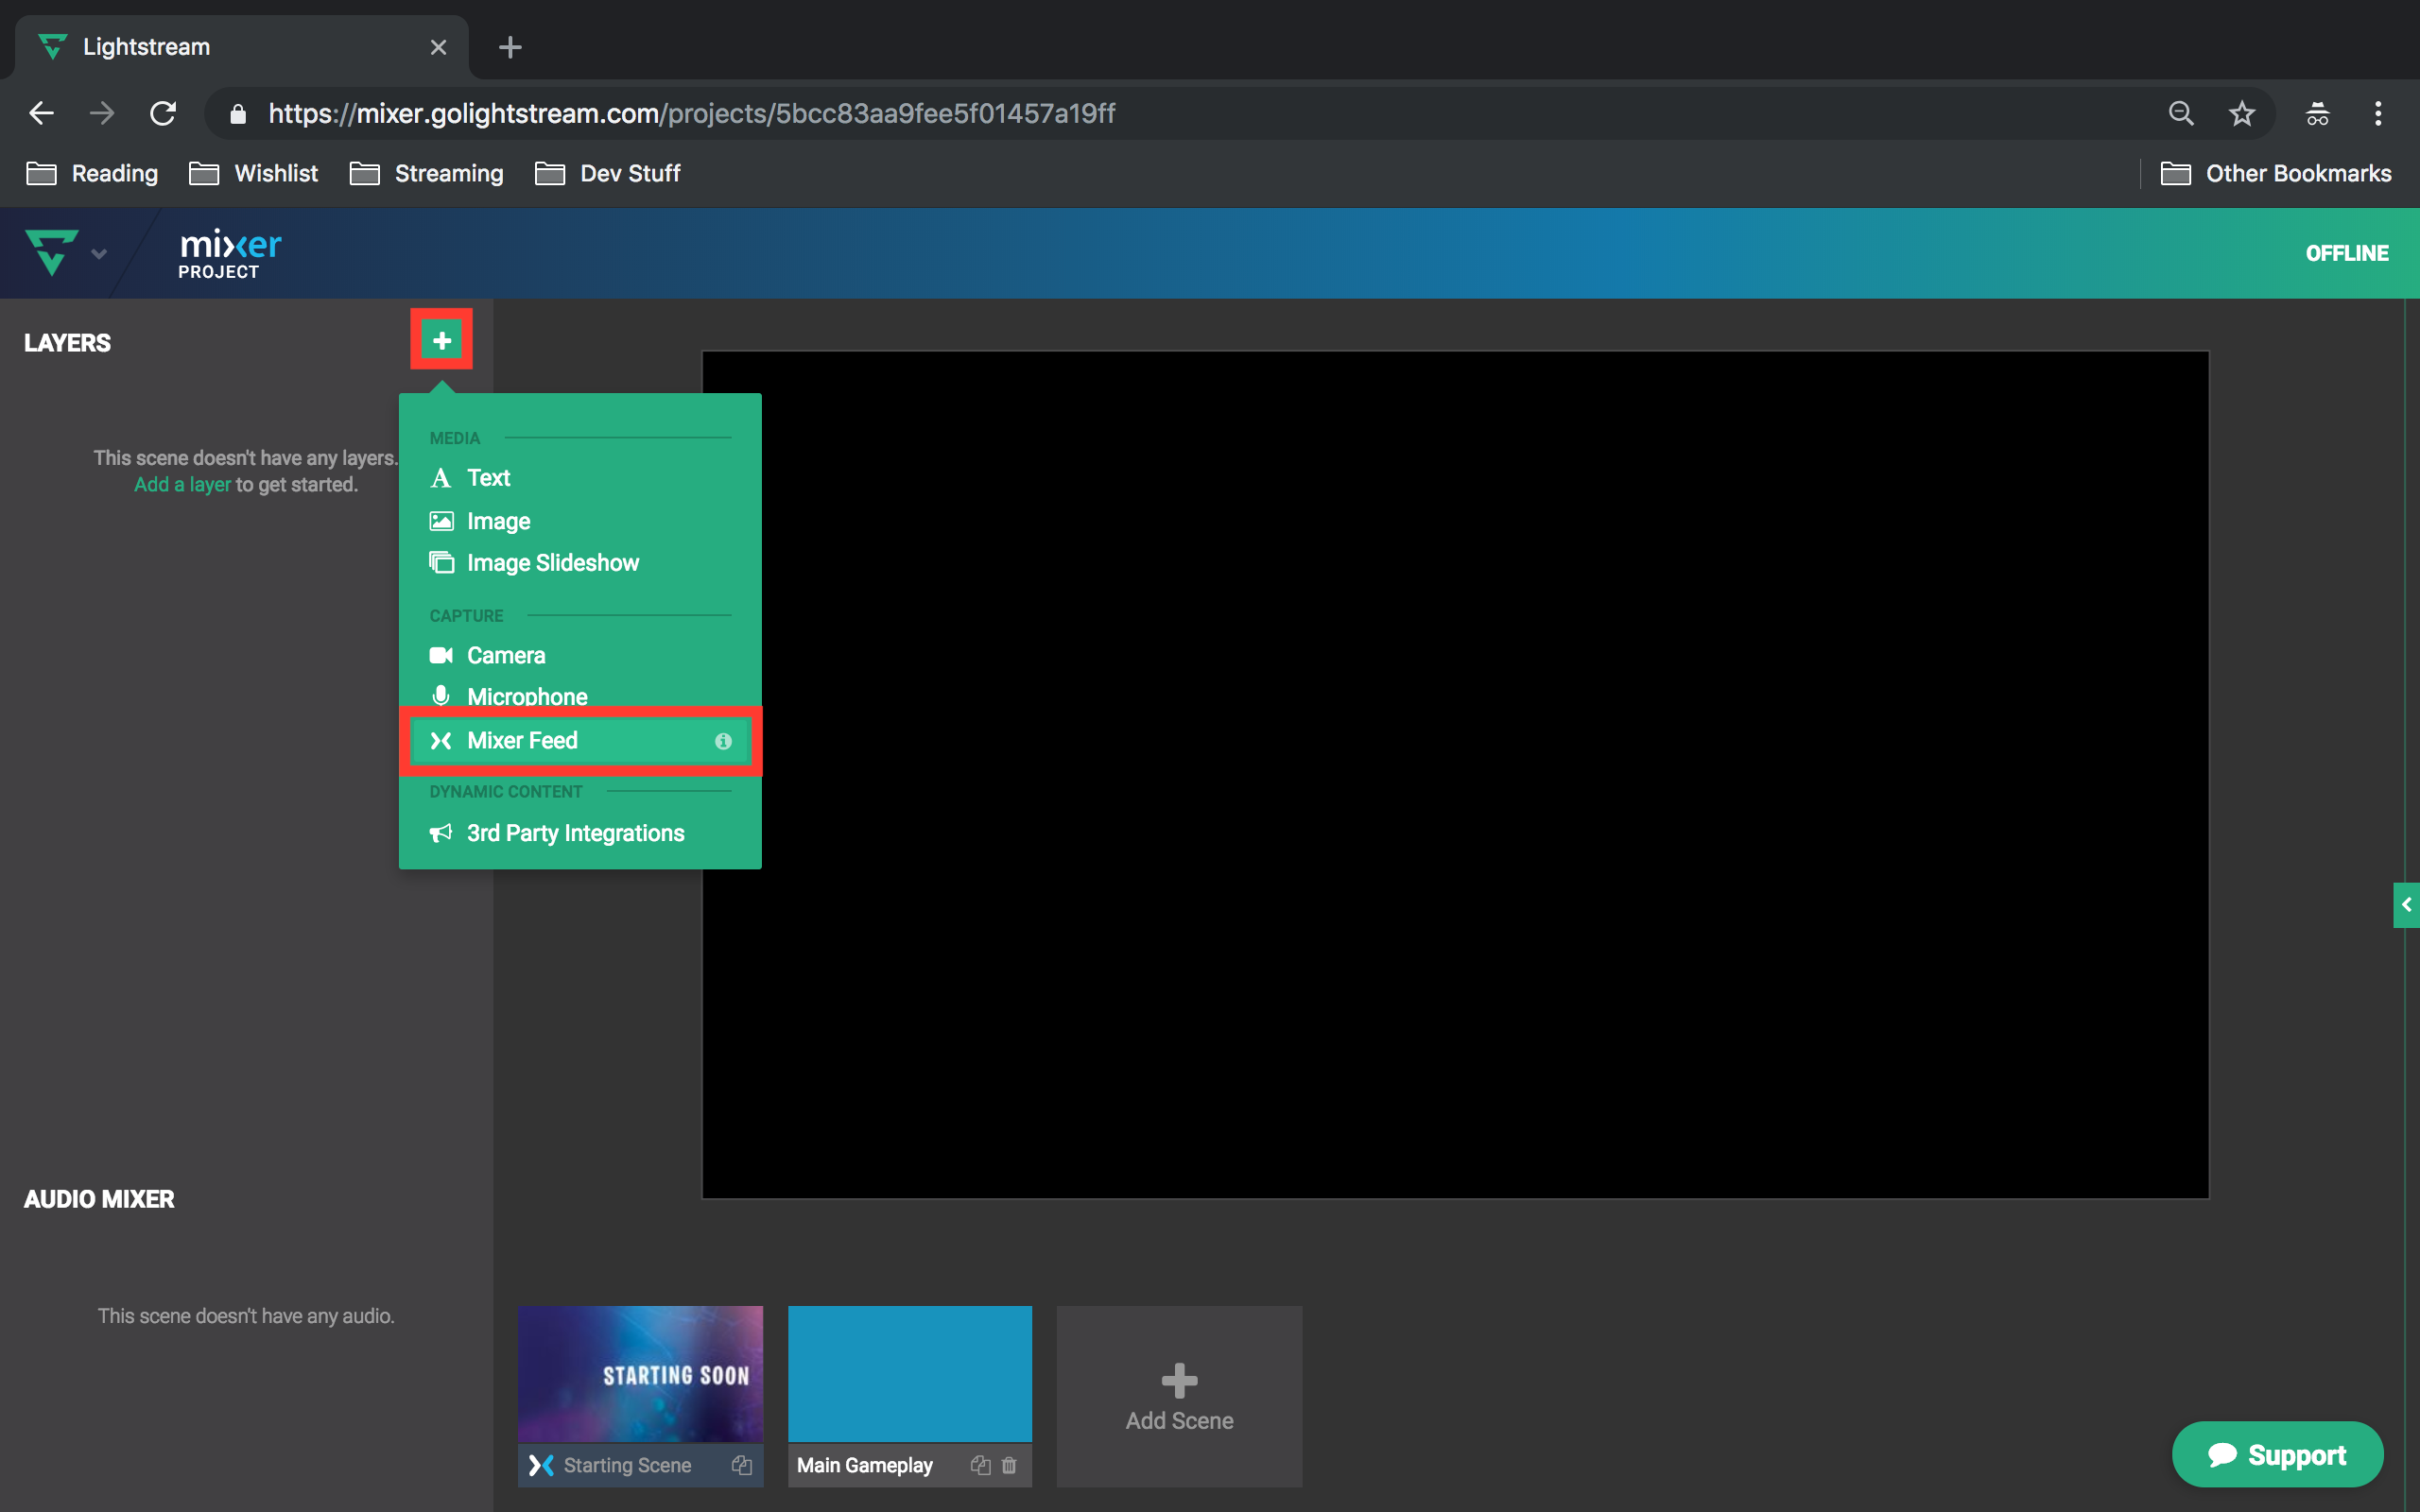Click the info icon next to Mixer Feed

(x=722, y=742)
